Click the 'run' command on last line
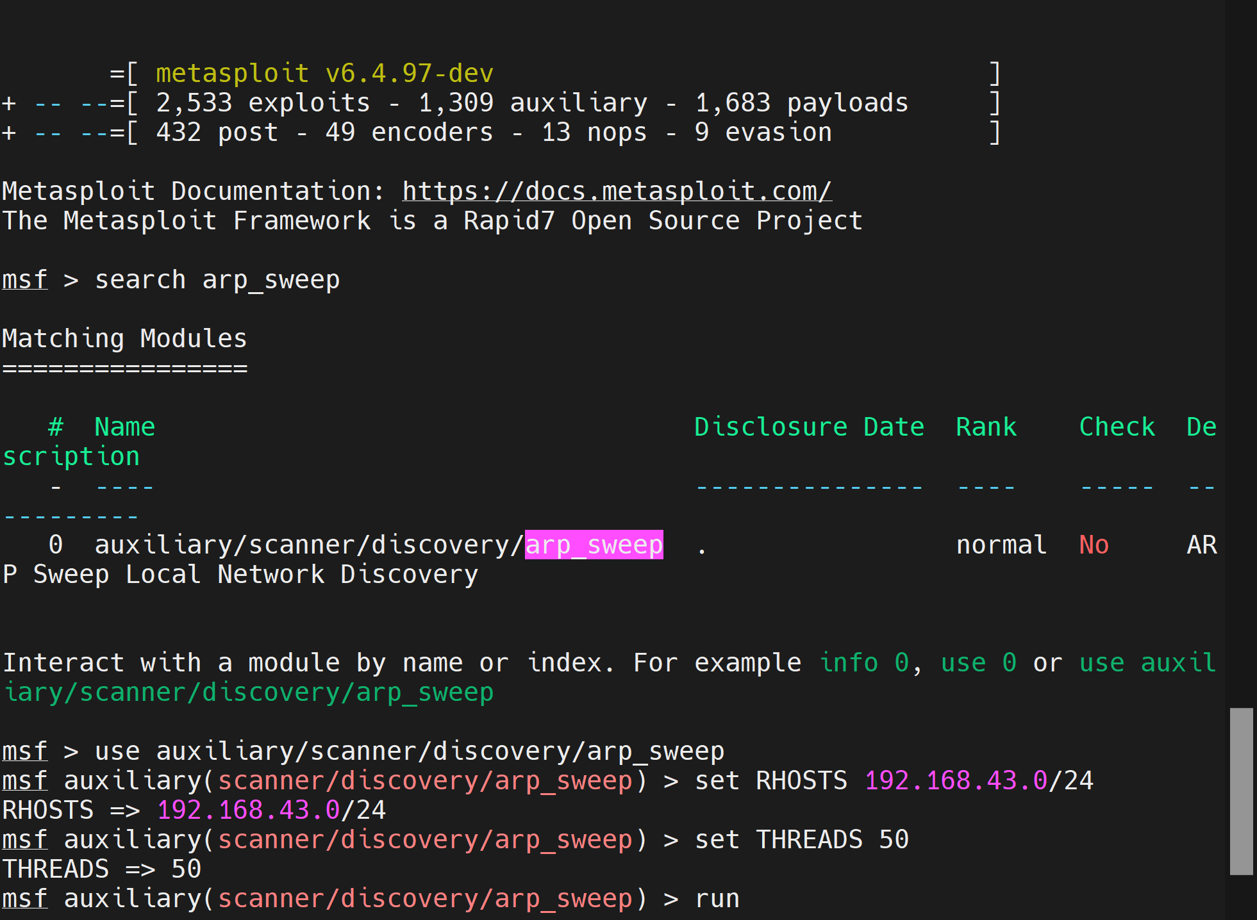This screenshot has height=920, width=1257. point(717,899)
